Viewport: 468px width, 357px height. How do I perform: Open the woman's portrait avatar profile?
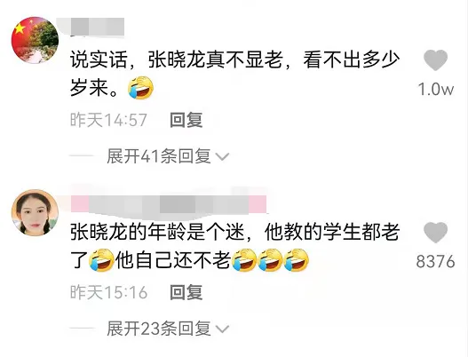click(35, 212)
